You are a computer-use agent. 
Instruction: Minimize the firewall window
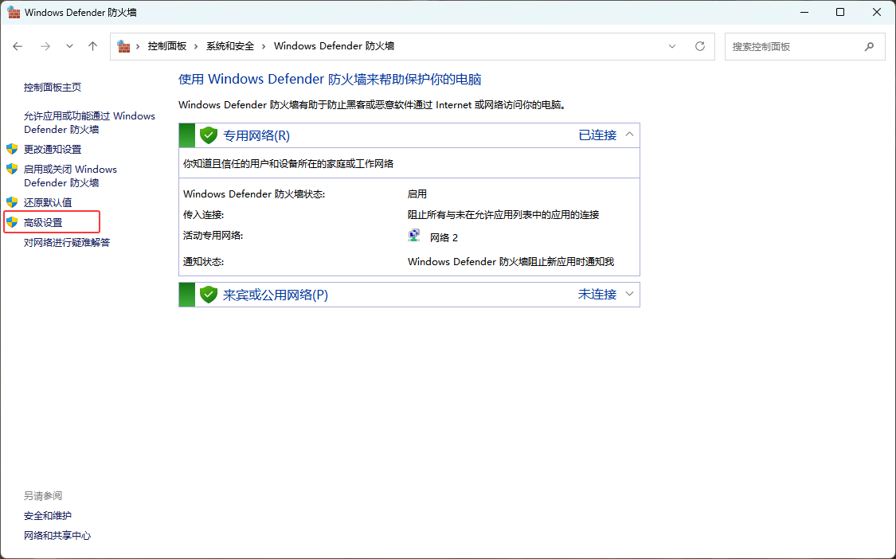804,12
